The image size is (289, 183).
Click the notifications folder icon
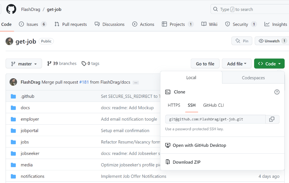tap(13, 176)
